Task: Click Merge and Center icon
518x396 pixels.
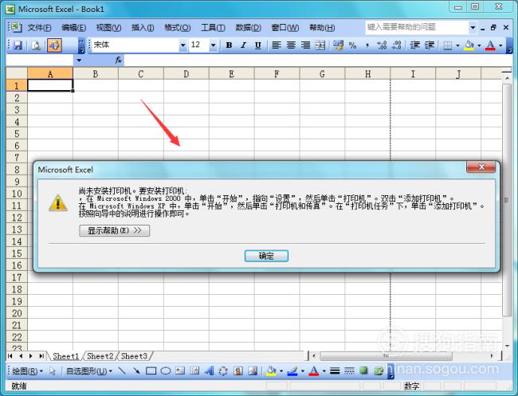Action: tap(320, 45)
